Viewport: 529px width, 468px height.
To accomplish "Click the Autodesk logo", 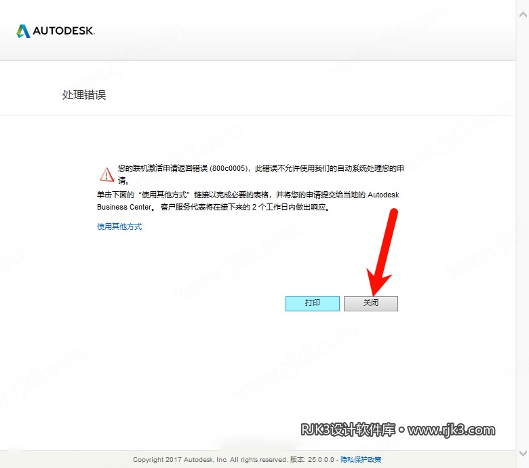I will [x=56, y=31].
